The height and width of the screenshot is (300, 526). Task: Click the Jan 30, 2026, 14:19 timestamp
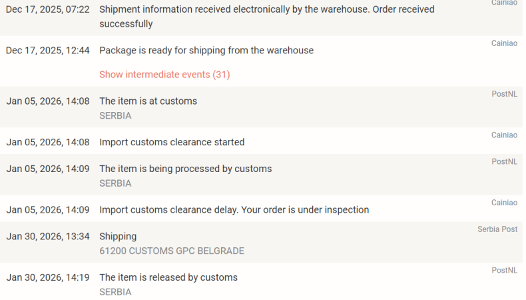47,277
